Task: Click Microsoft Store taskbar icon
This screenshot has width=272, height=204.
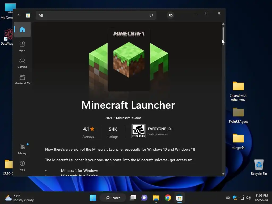Action: [x=179, y=198]
